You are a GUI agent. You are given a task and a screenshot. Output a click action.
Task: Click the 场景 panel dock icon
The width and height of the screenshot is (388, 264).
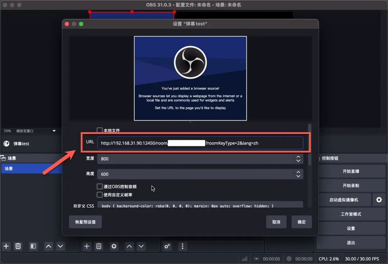3,158
